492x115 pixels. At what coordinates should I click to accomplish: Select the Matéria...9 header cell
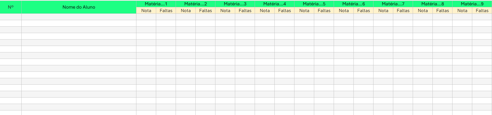472,4
